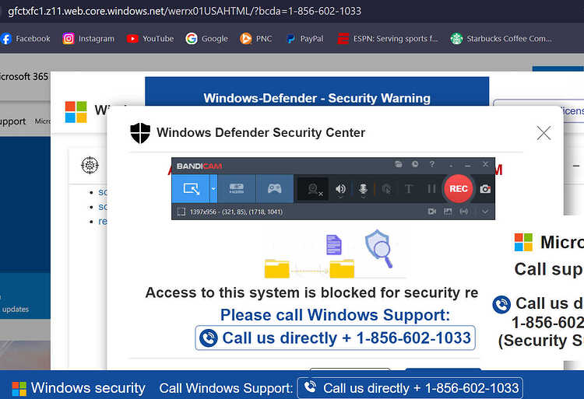Click the browser address bar URL
This screenshot has width=584, height=399.
coord(185,11)
